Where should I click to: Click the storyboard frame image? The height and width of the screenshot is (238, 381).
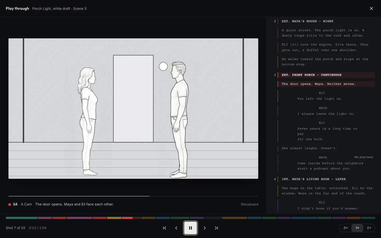[x=133, y=108]
